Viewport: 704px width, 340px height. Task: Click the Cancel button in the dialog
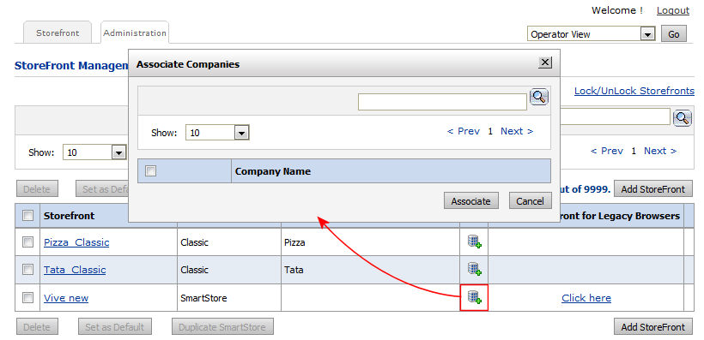tap(530, 200)
